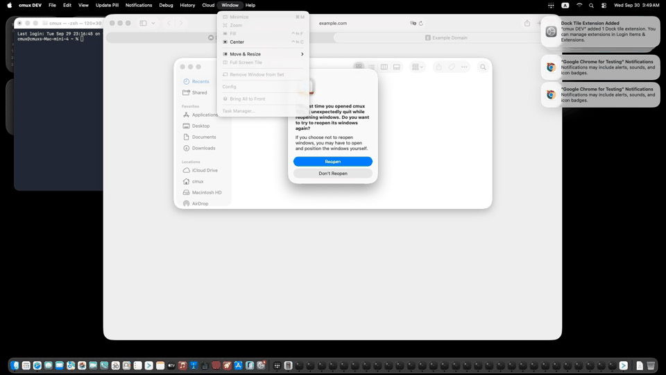Click the terminal prompt line
The width and height of the screenshot is (666, 375).
click(50, 39)
